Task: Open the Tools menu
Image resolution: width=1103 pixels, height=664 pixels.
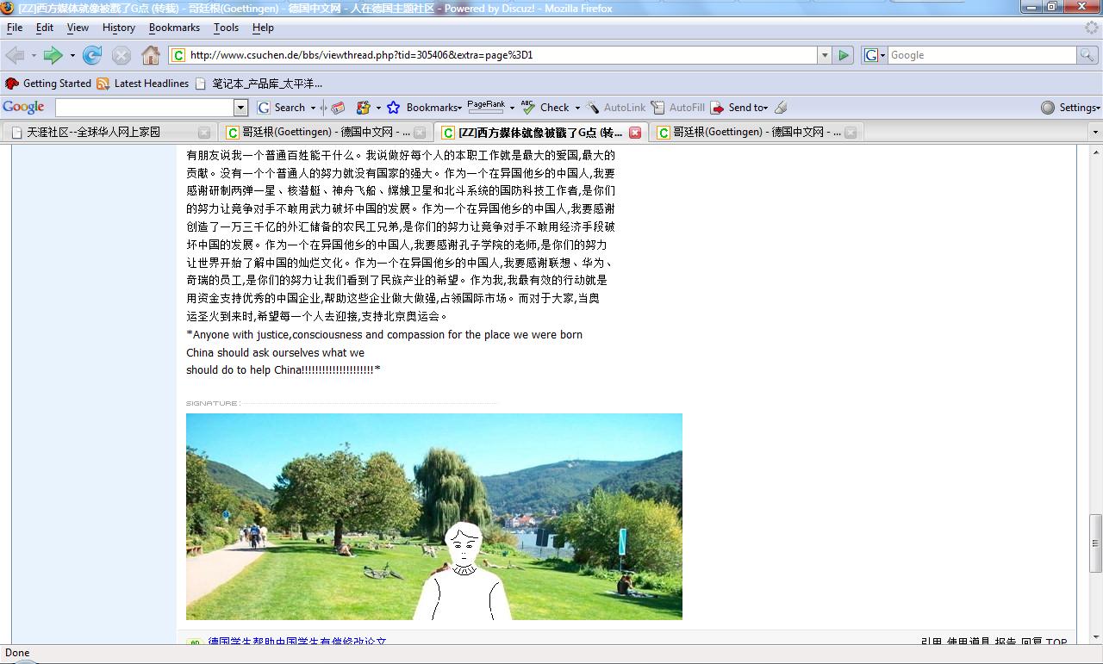Action: (x=226, y=28)
